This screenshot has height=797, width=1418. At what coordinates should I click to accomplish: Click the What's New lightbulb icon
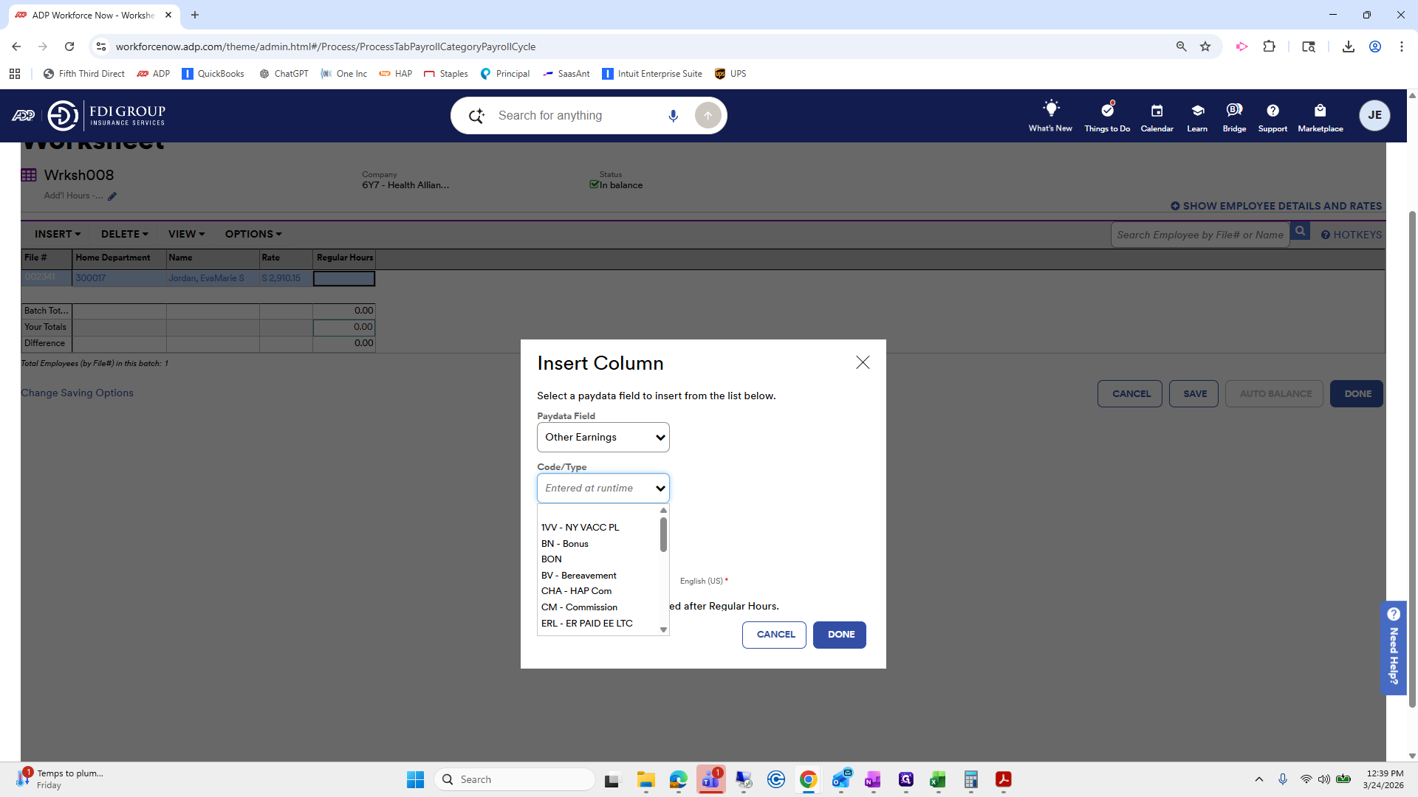(1050, 108)
